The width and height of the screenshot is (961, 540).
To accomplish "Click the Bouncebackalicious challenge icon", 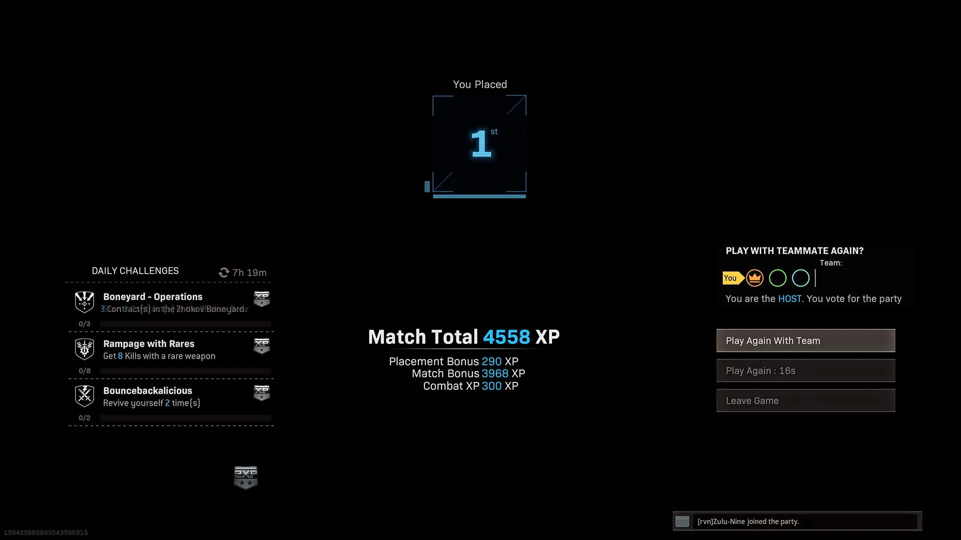I will tap(85, 395).
